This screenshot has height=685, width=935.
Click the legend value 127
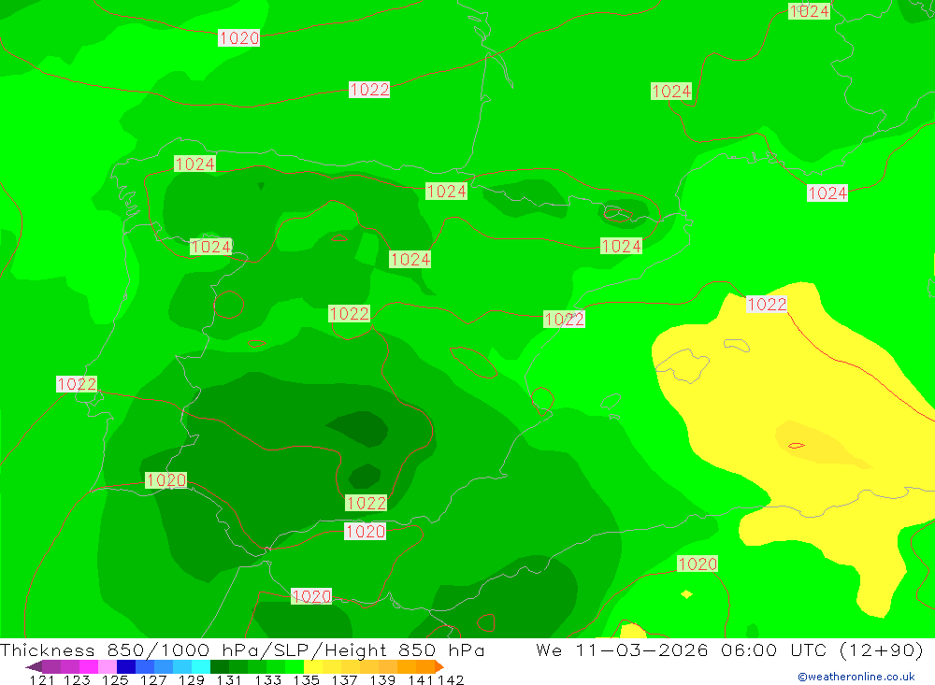[x=153, y=680]
